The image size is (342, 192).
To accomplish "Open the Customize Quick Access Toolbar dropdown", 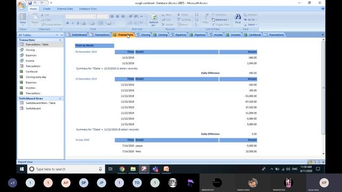I will [x=51, y=3].
